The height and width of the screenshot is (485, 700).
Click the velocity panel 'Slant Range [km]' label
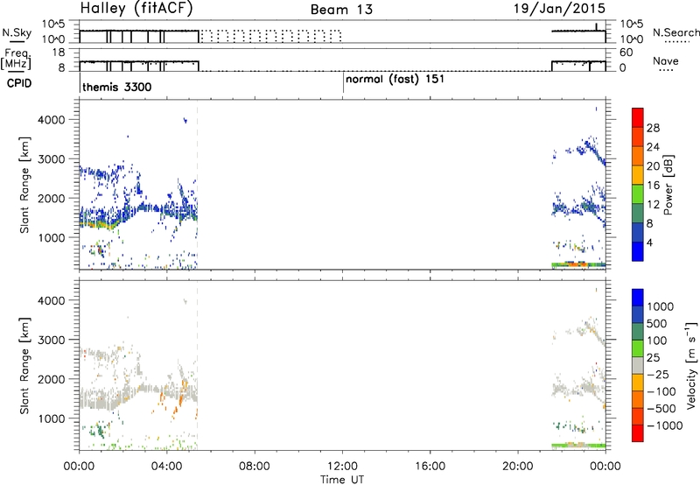[24, 365]
